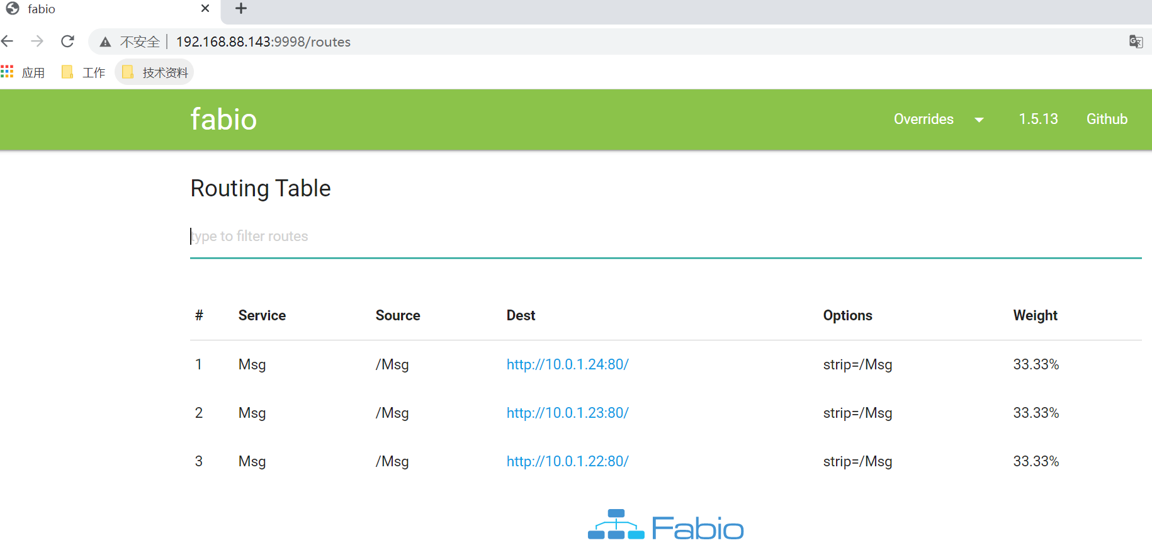Click the 33.33% weight in row 2
This screenshot has width=1152, height=555.
[x=1036, y=413]
